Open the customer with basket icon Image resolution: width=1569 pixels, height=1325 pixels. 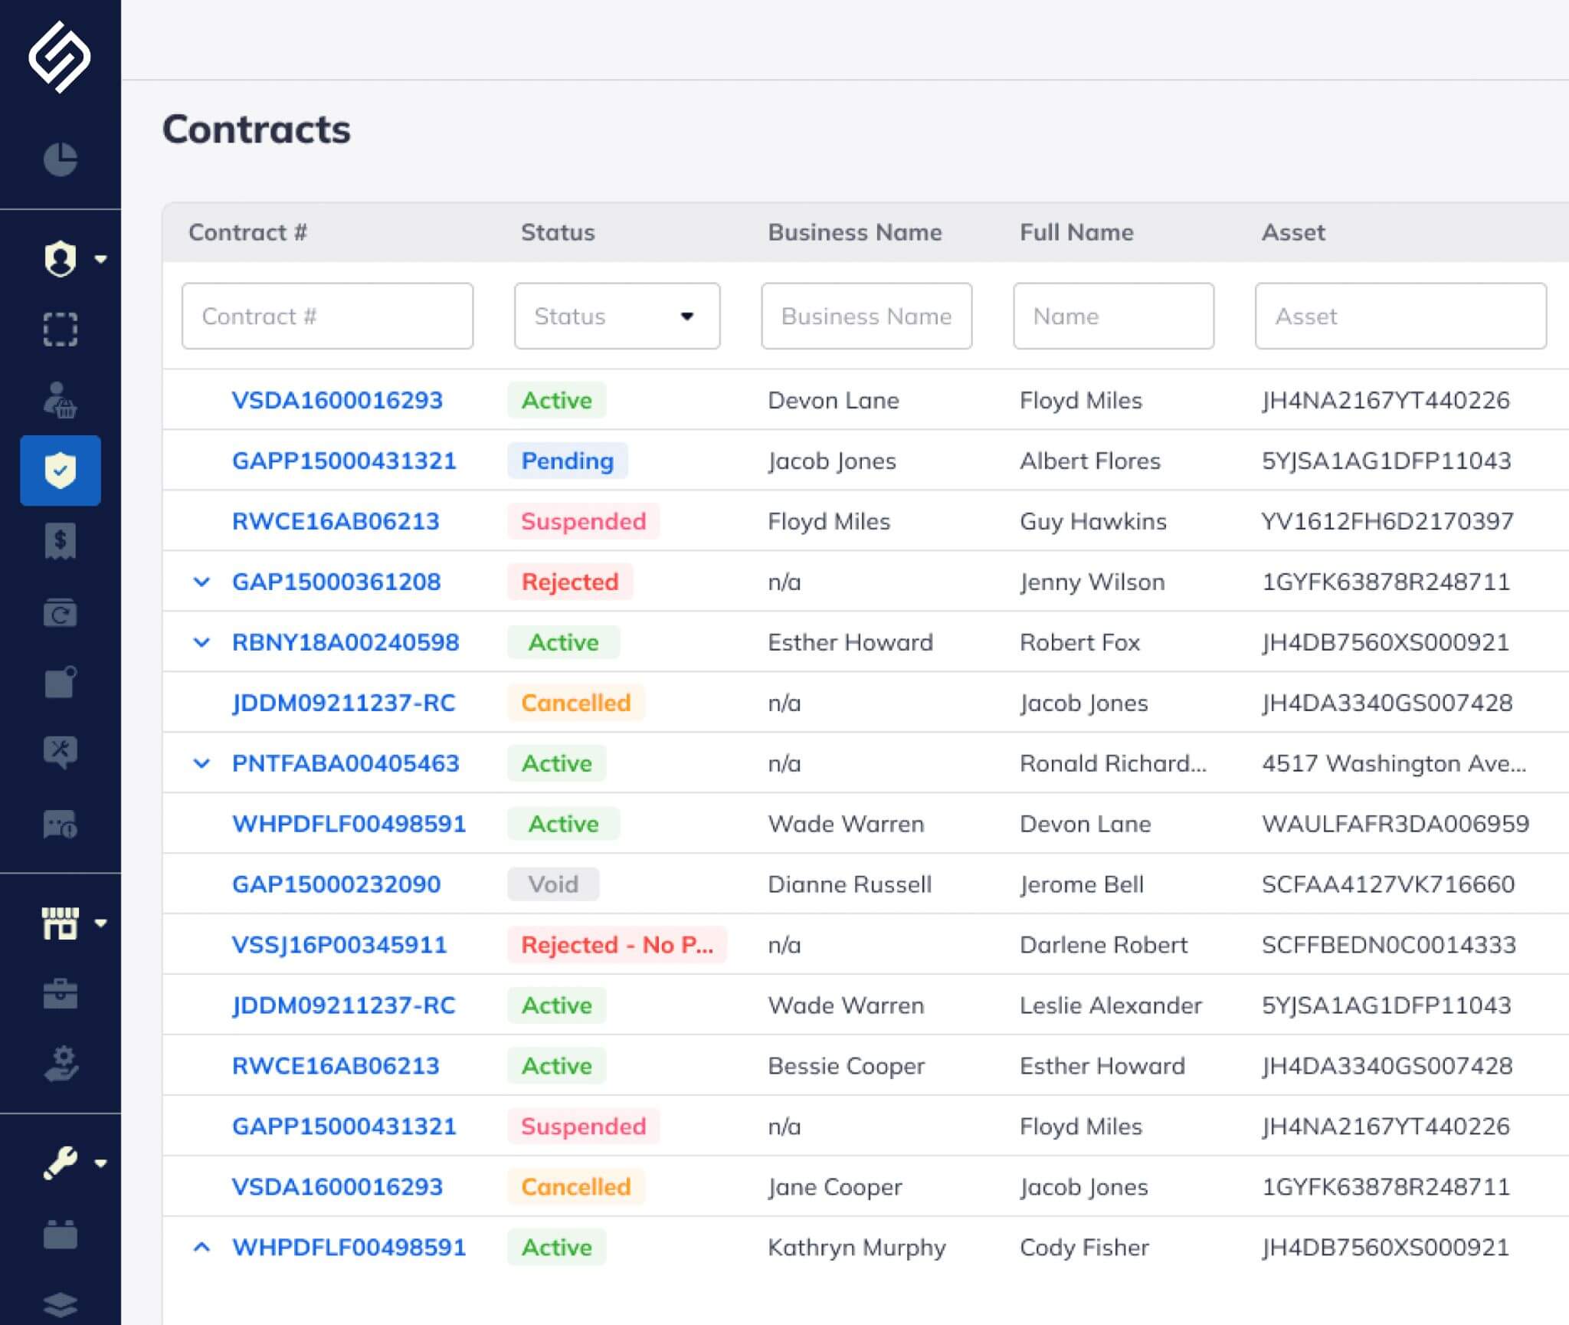(61, 400)
